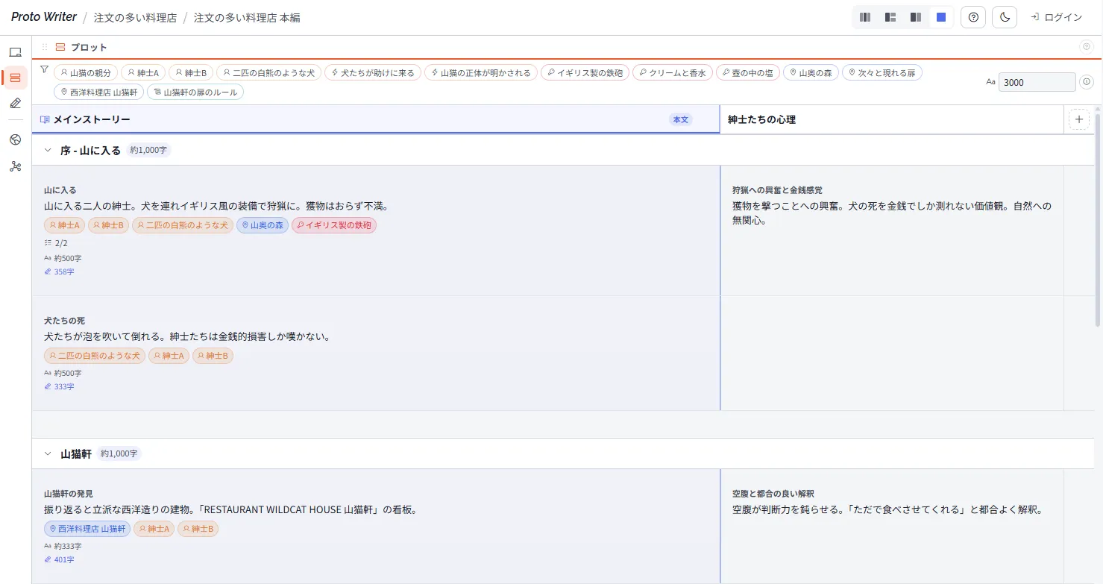Open the 401字 link in the 山猫軒の発見 card
The height and width of the screenshot is (584, 1103).
[63, 559]
